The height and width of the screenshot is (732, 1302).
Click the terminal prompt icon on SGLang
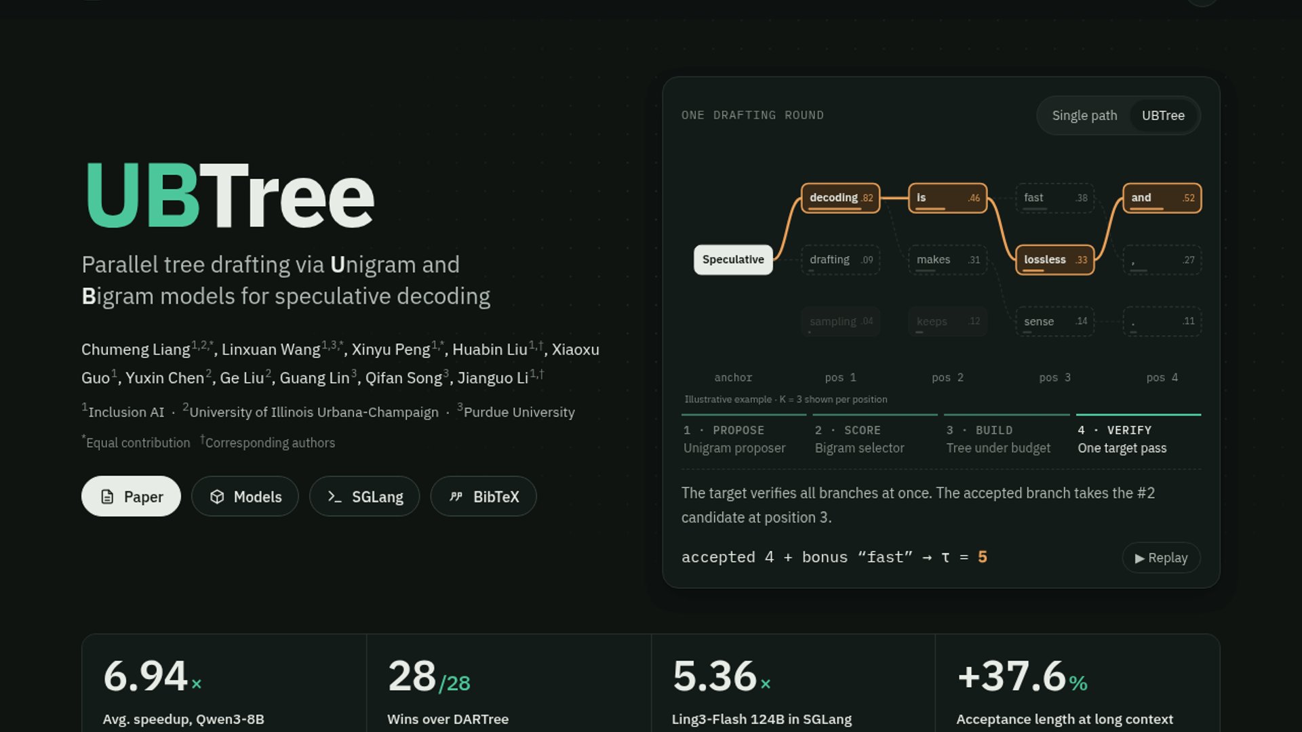(x=334, y=497)
